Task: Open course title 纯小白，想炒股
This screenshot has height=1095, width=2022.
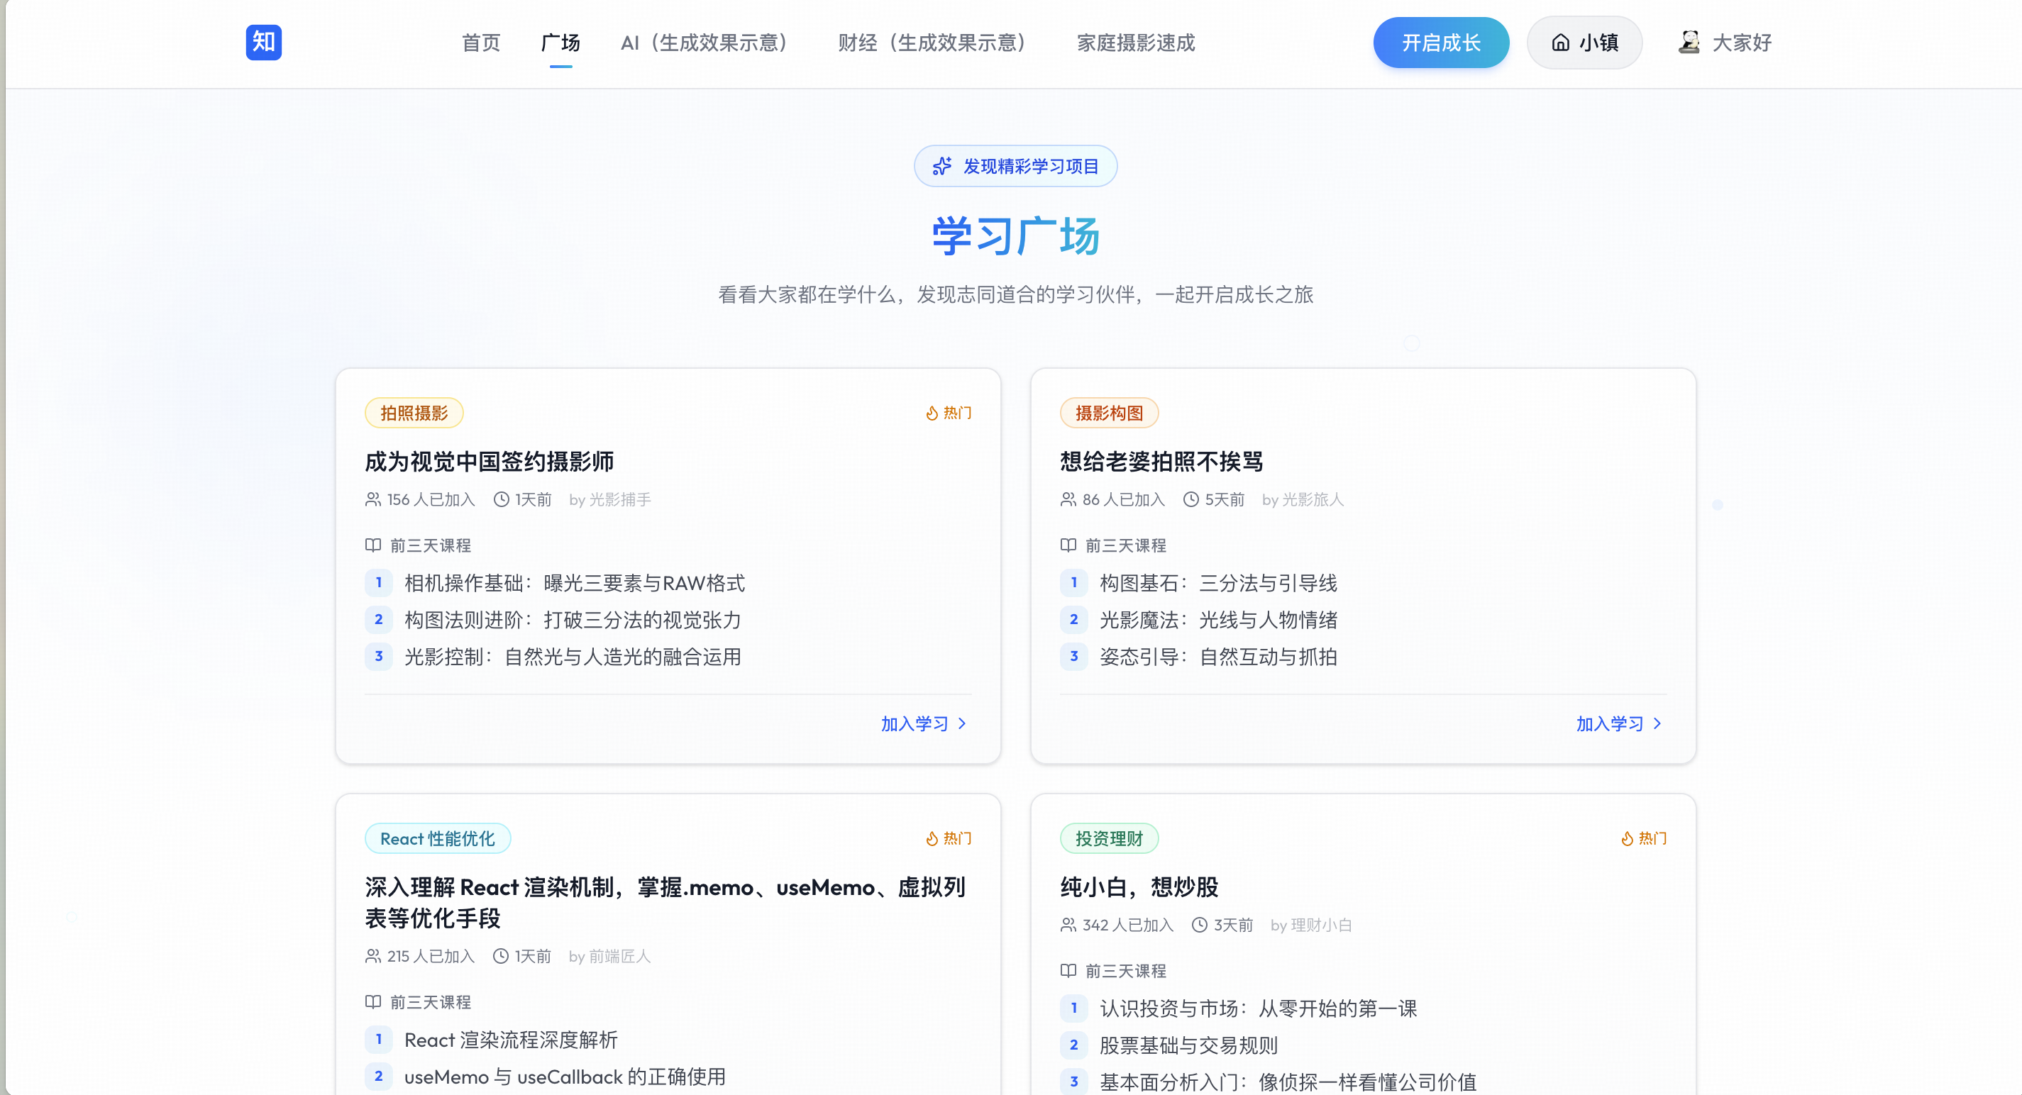Action: click(x=1139, y=887)
